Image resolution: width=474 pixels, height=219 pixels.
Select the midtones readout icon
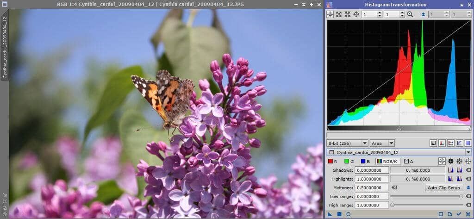click(460, 162)
